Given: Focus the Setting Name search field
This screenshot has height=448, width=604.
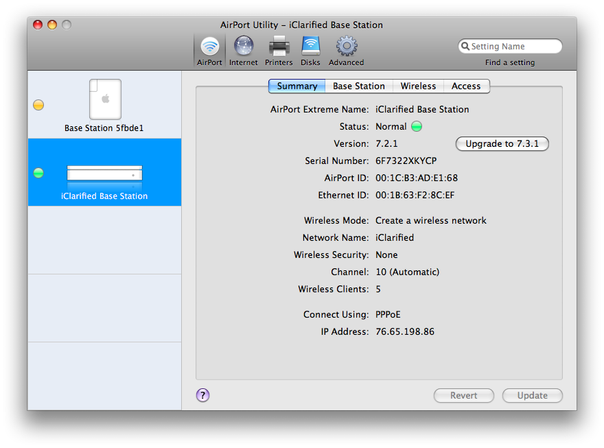Looking at the screenshot, I should point(513,47).
